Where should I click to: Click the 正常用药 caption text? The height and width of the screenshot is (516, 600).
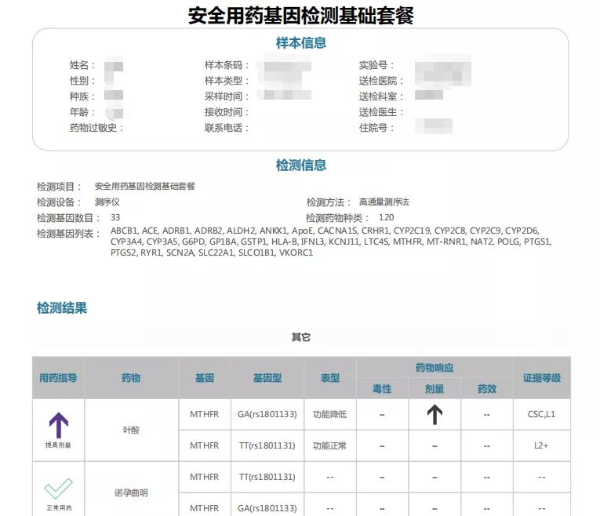(x=59, y=508)
